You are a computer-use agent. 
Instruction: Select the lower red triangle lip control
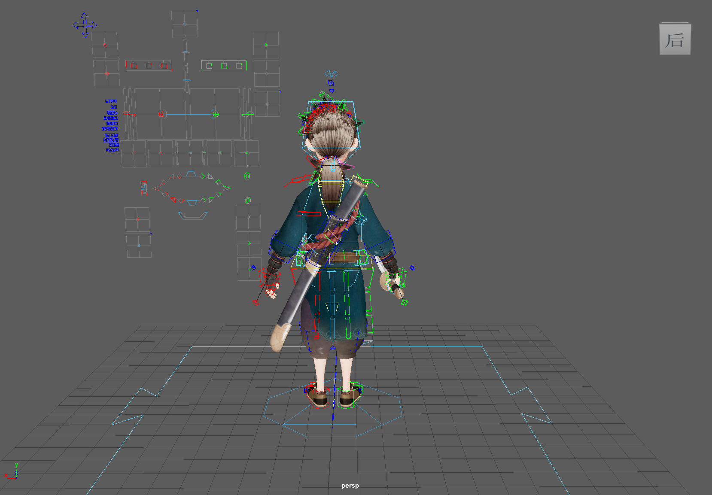pos(173,200)
